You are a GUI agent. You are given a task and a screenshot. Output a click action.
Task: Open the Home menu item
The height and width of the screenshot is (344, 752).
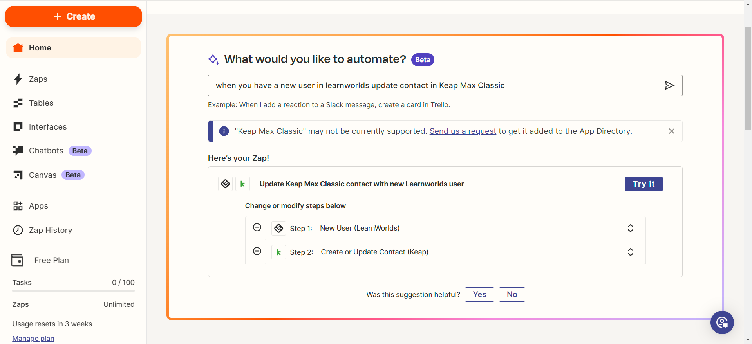[x=73, y=48]
